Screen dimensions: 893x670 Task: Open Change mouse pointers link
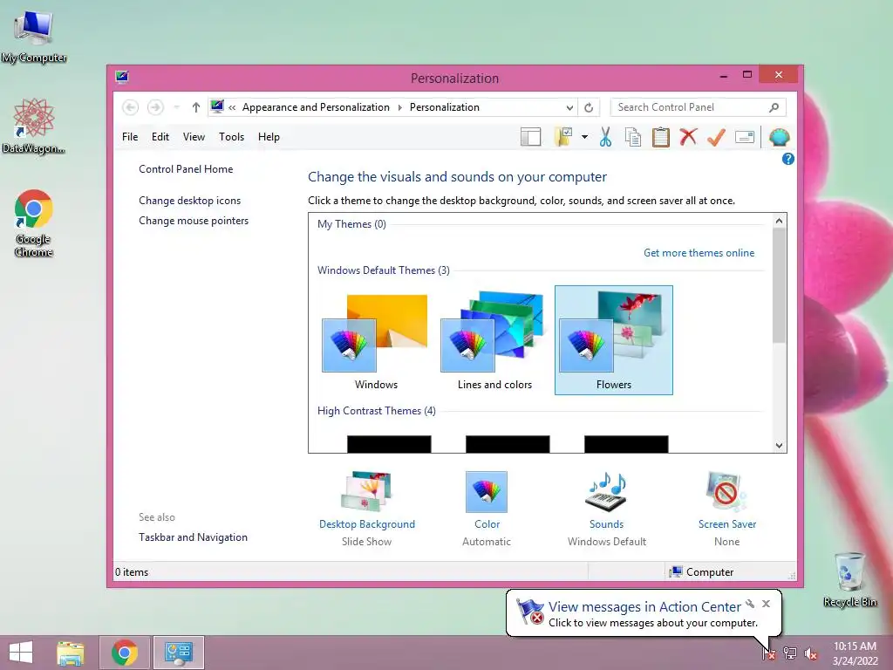click(194, 221)
